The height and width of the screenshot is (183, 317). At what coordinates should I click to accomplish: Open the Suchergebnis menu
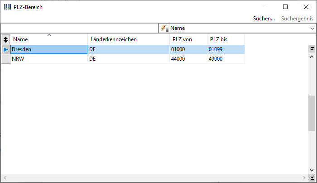click(297, 19)
